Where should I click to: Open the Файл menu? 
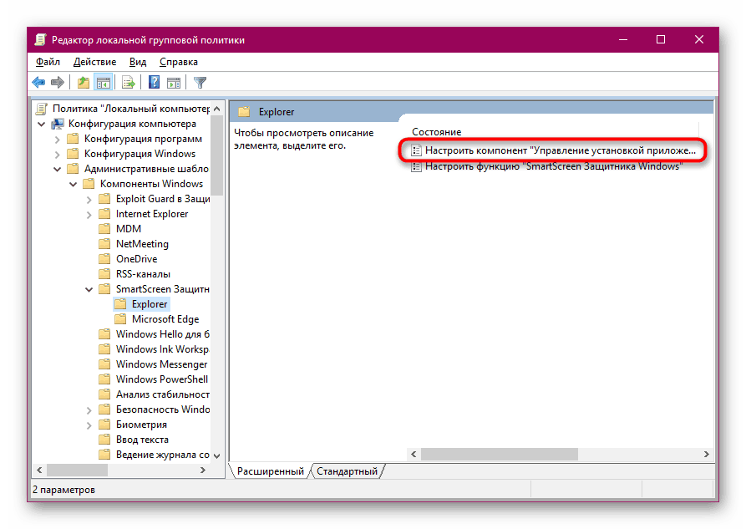[48, 62]
